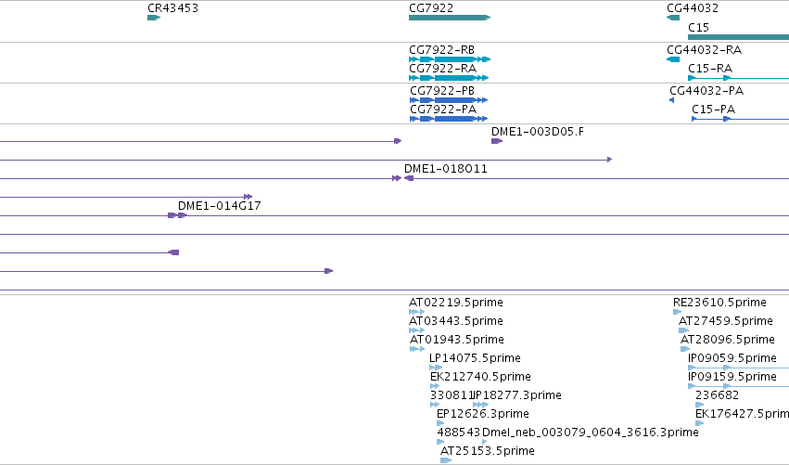
Task: Click the C15 gene label
Action: coord(698,27)
